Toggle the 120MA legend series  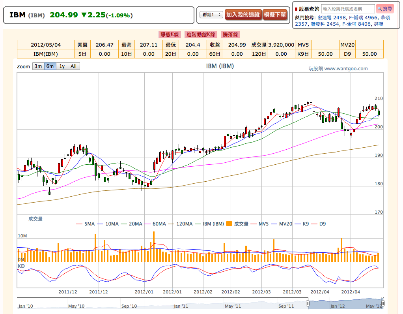[181, 224]
